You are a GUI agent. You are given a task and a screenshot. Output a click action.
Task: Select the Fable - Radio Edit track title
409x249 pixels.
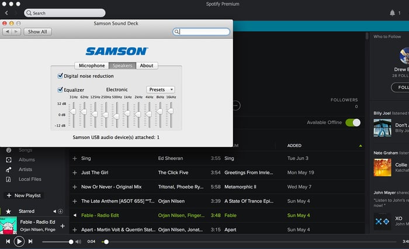pyautogui.click(x=100, y=215)
